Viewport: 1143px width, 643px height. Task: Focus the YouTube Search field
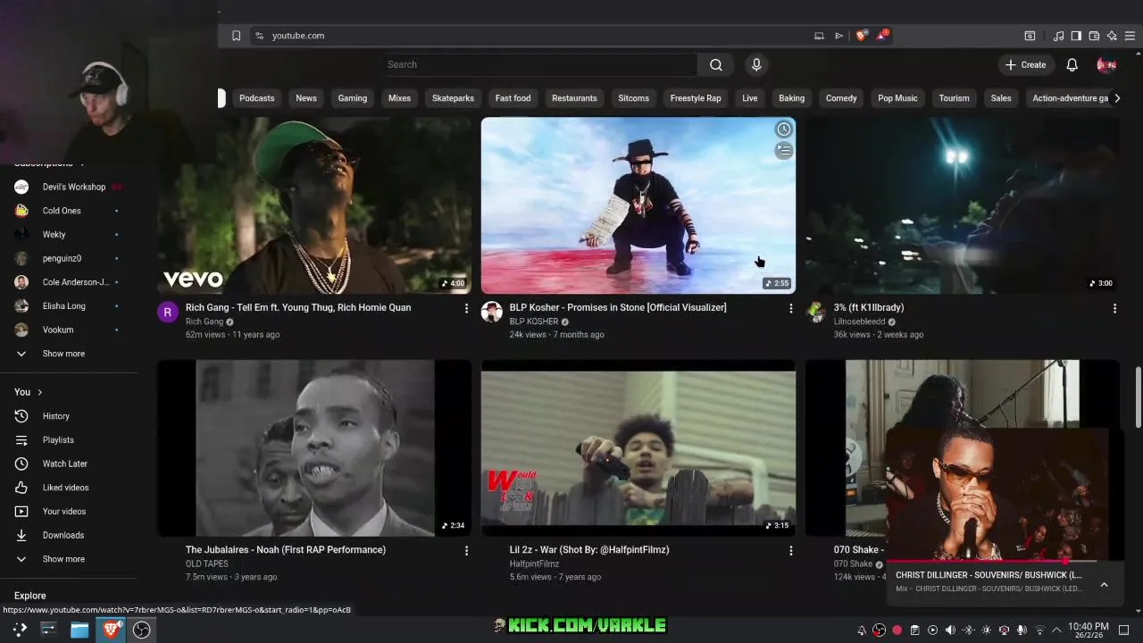pos(540,64)
